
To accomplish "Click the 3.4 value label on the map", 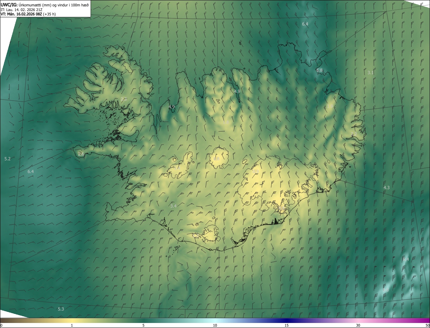I will (x=173, y=206).
